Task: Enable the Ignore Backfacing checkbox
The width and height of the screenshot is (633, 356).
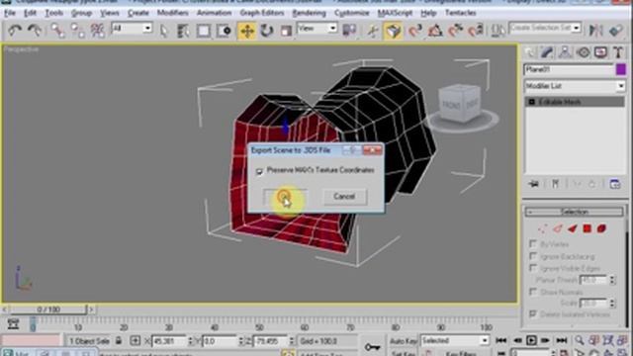Action: (533, 256)
